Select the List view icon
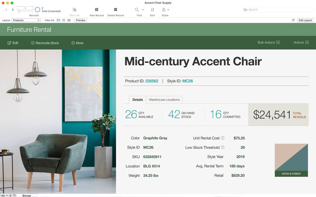The height and width of the screenshot is (197, 316). click(x=63, y=20)
